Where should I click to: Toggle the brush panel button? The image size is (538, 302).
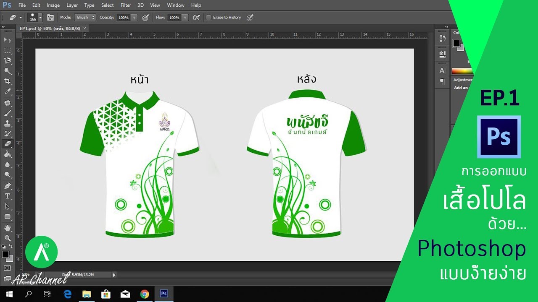50,18
